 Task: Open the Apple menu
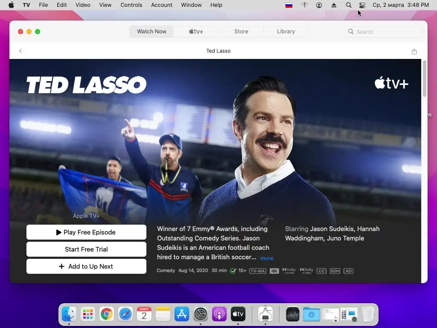(11, 5)
